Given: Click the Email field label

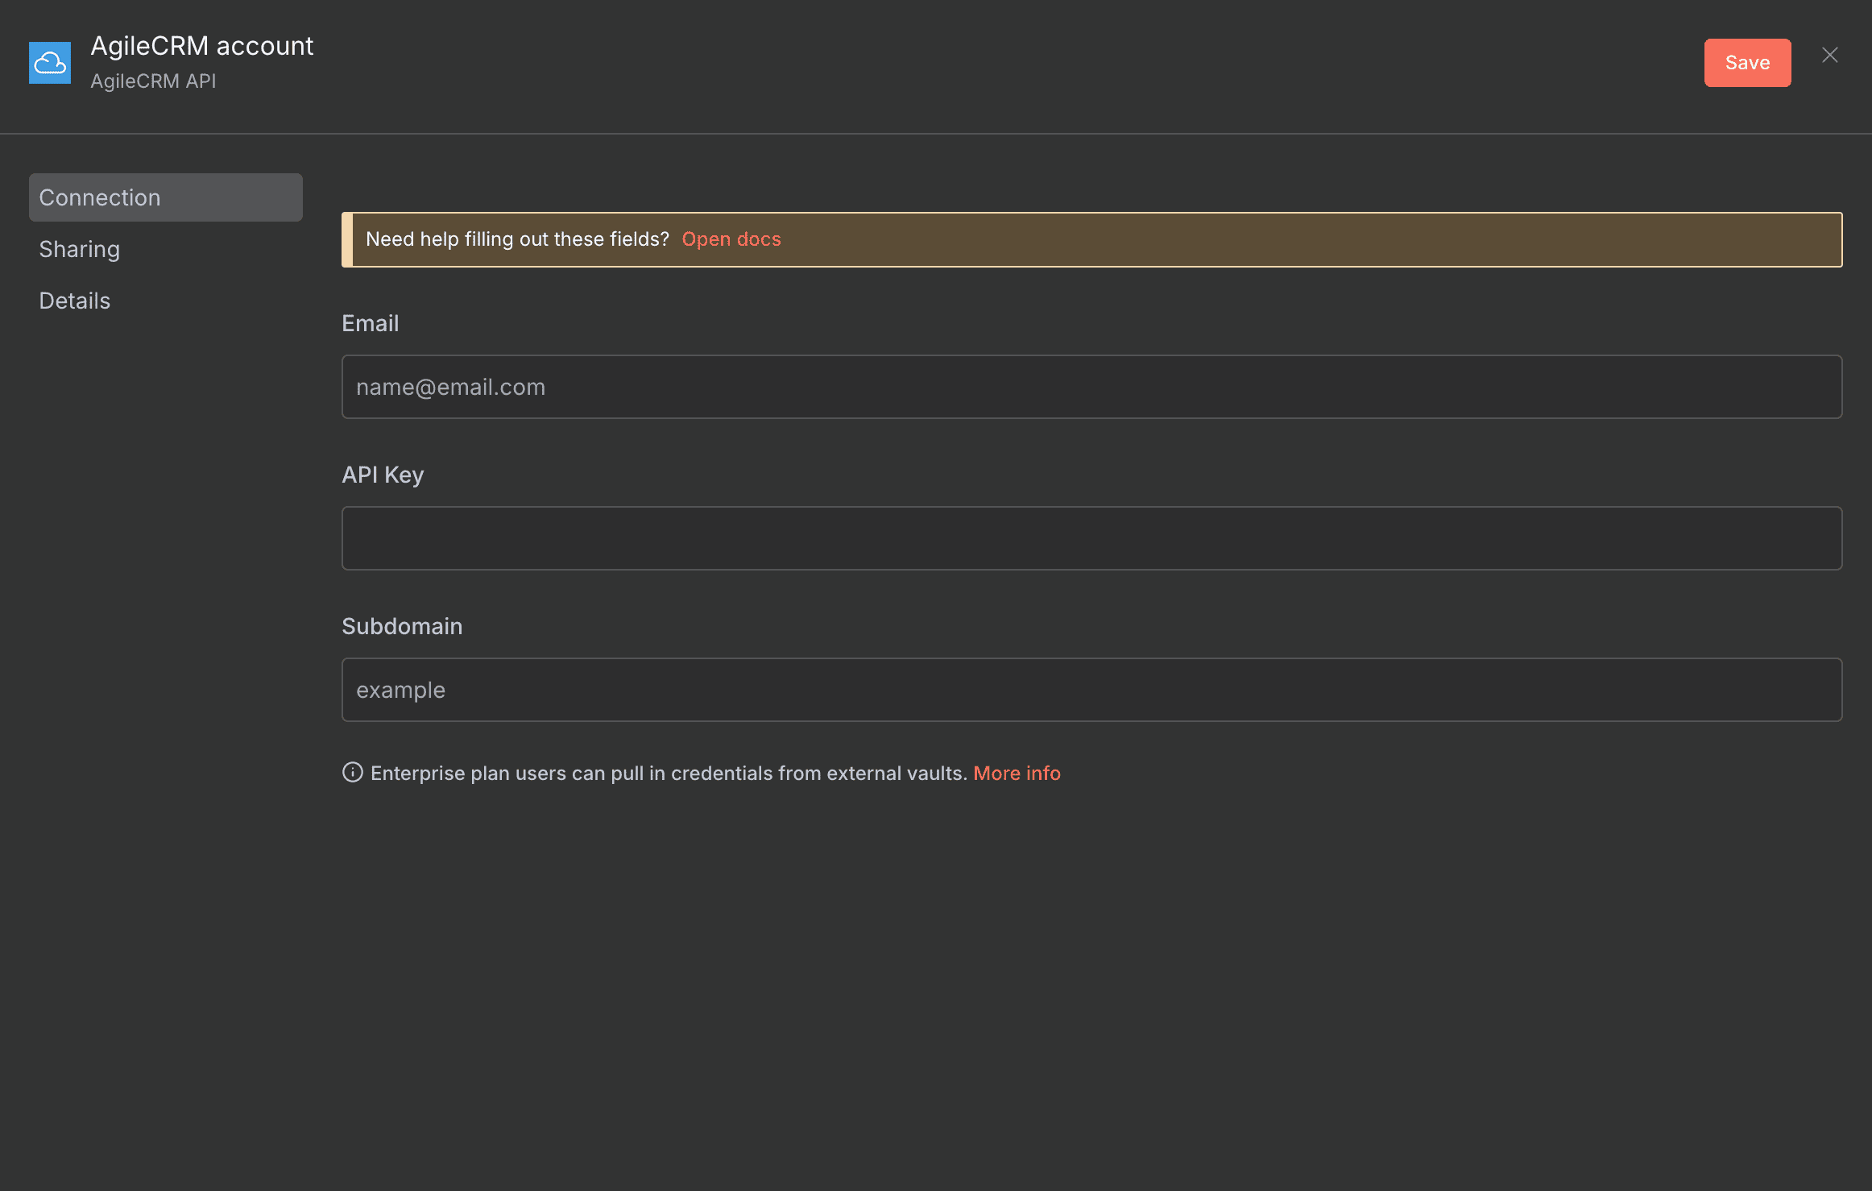Looking at the screenshot, I should [371, 323].
